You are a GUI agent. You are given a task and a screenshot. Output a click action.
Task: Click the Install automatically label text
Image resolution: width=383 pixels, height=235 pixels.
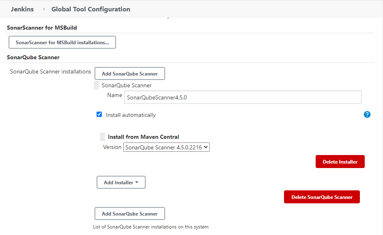(131, 115)
